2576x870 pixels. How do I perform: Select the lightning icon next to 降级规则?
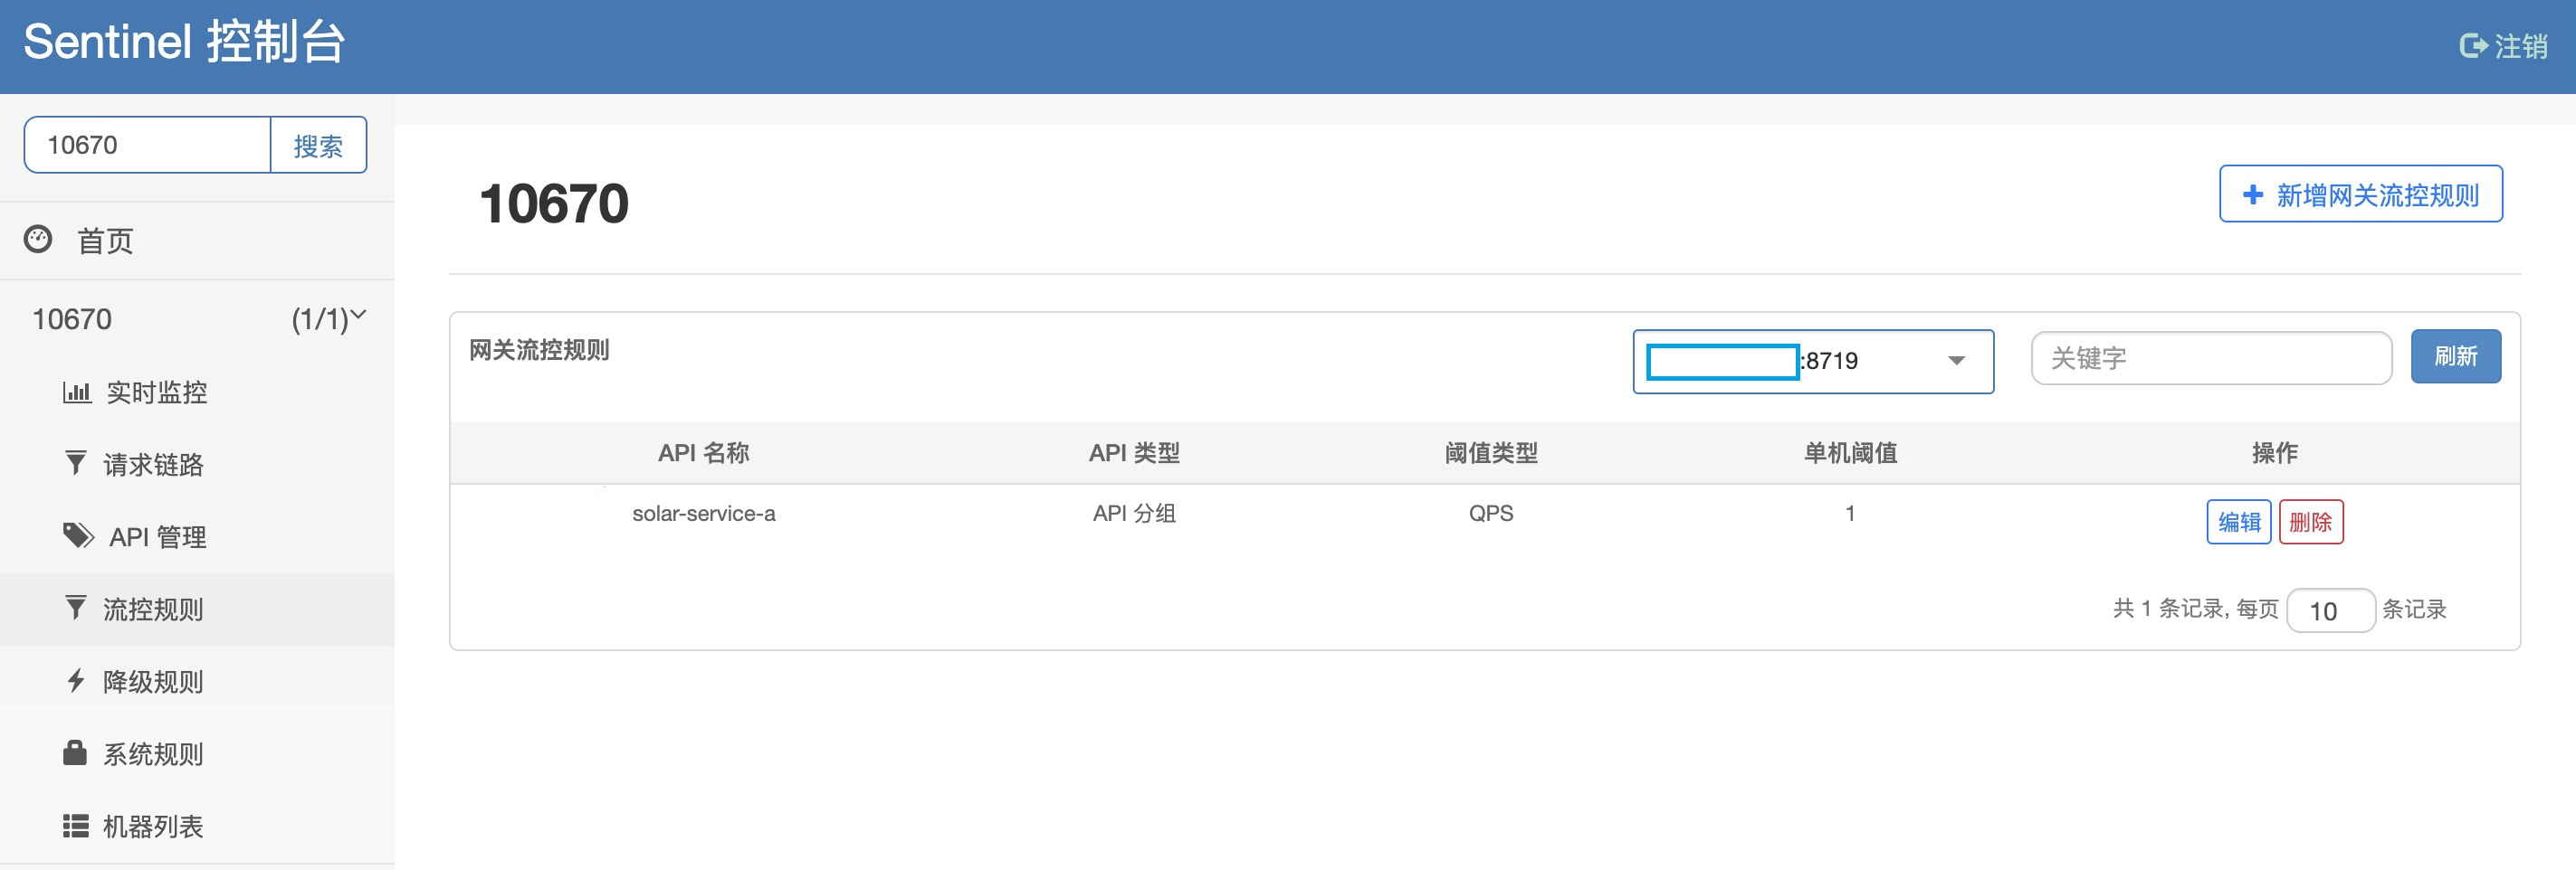76,681
